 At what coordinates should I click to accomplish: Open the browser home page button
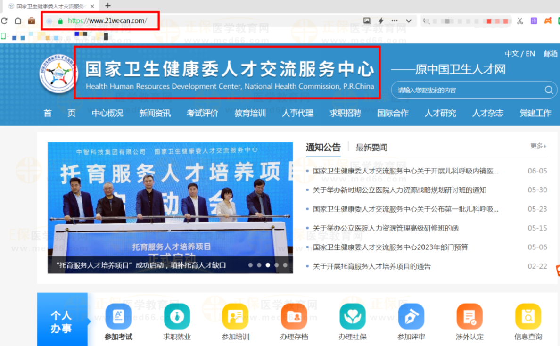18,21
